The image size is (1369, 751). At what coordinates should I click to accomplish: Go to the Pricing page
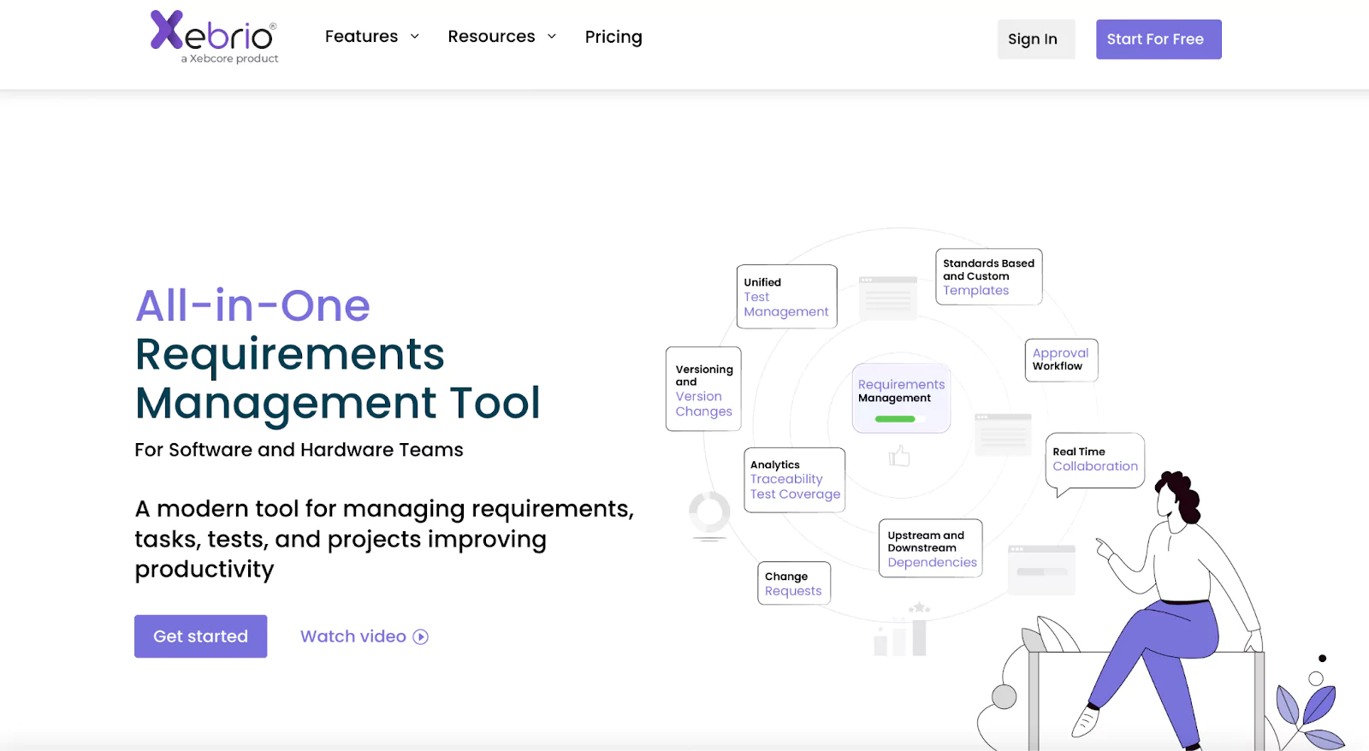613,37
